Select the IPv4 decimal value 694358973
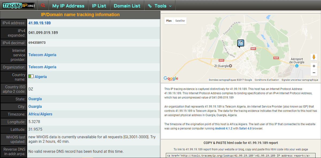This screenshot has height=158, width=321. click(37, 43)
